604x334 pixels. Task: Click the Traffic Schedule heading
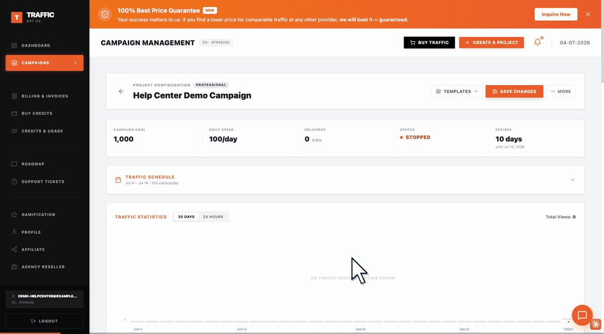tap(150, 177)
